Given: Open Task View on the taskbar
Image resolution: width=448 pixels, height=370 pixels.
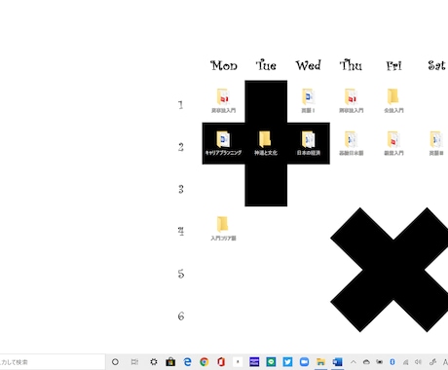Looking at the screenshot, I should 134,362.
